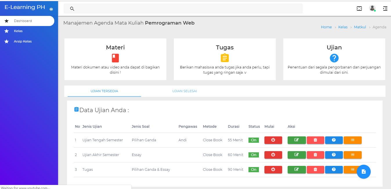The width and height of the screenshot is (391, 189).
Task: Open the user profile avatar menu
Action: (372, 8)
